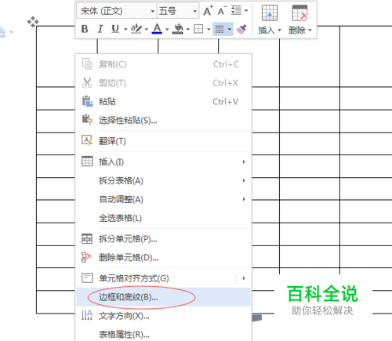Expand 插入(I) submenu

pyautogui.click(x=164, y=162)
